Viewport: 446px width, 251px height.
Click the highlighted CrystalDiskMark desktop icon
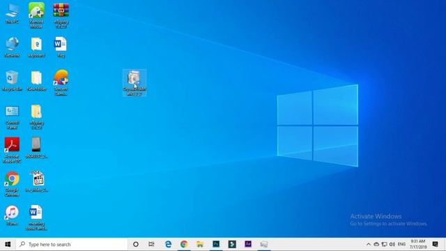pos(134,83)
